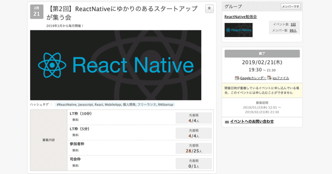
Task: Click the 4/4人 count for LT枠（5分）
Action: (194, 136)
